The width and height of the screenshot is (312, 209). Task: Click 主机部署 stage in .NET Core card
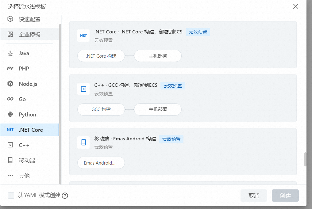[158, 56]
